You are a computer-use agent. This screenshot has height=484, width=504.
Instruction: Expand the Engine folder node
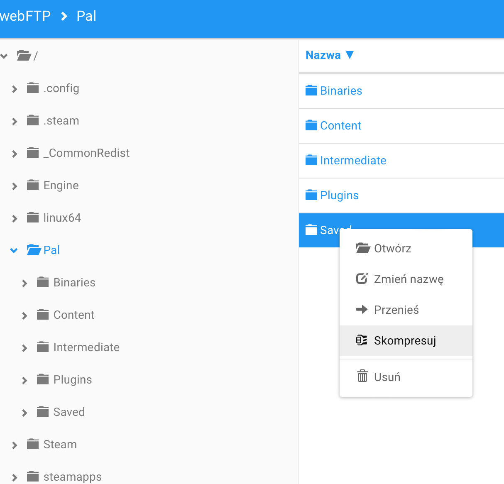point(15,186)
